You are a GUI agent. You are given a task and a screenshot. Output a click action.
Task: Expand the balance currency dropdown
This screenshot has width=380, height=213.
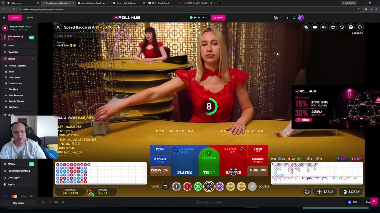(198, 17)
